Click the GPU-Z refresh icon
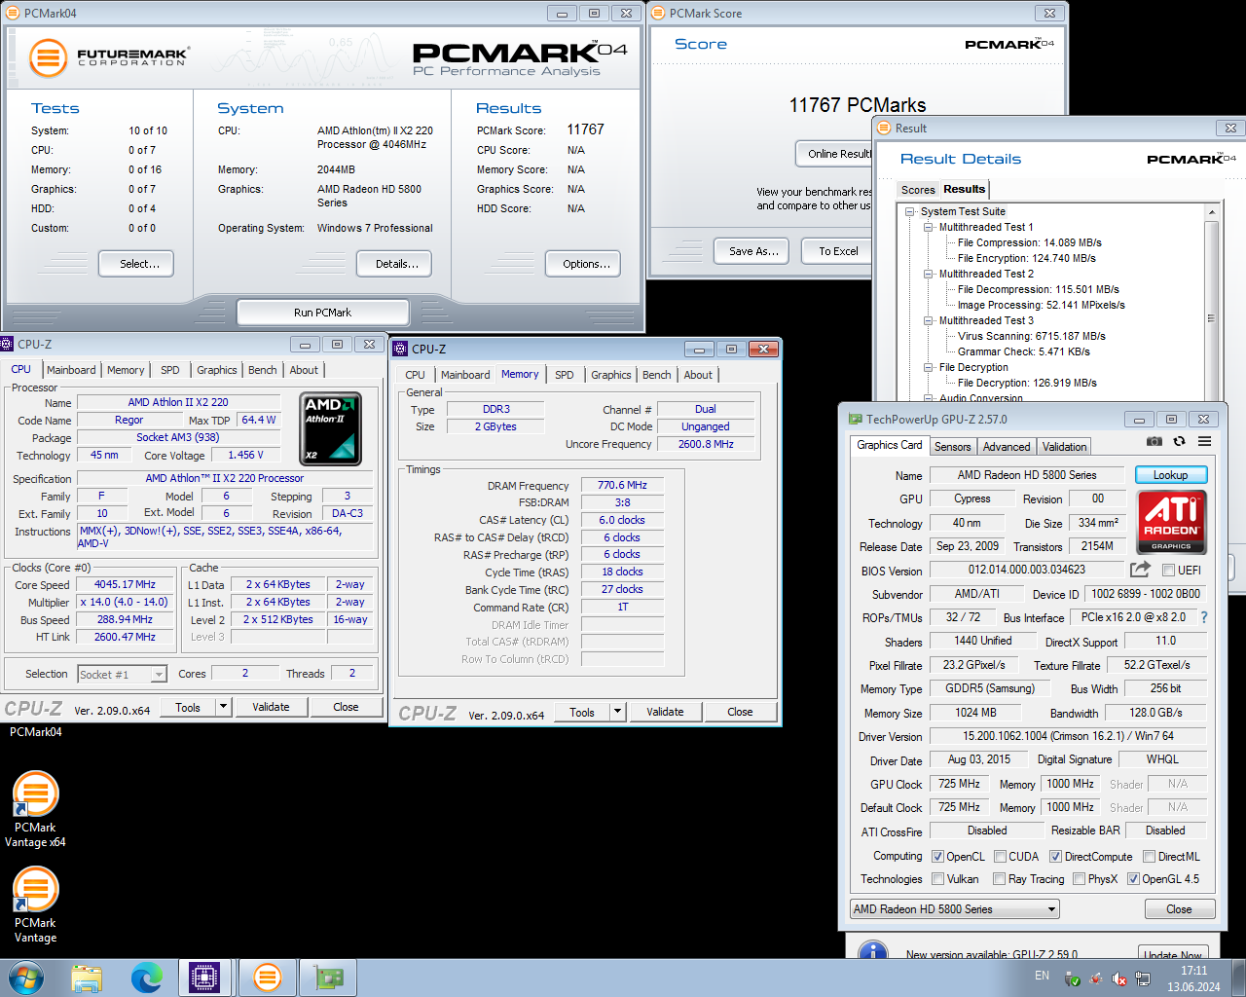The width and height of the screenshot is (1246, 997). pos(1179,441)
